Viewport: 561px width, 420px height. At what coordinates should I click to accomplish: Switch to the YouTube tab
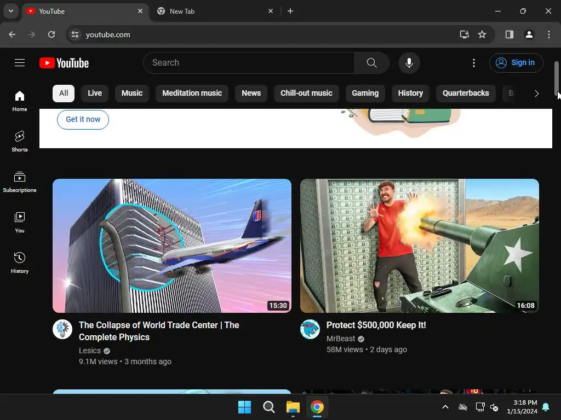point(86,11)
